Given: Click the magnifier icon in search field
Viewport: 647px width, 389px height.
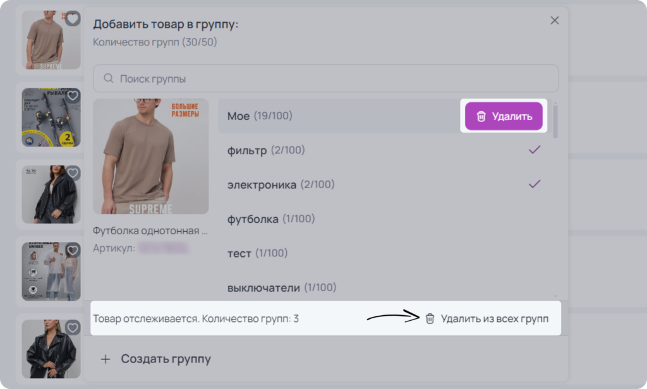Looking at the screenshot, I should (x=108, y=78).
